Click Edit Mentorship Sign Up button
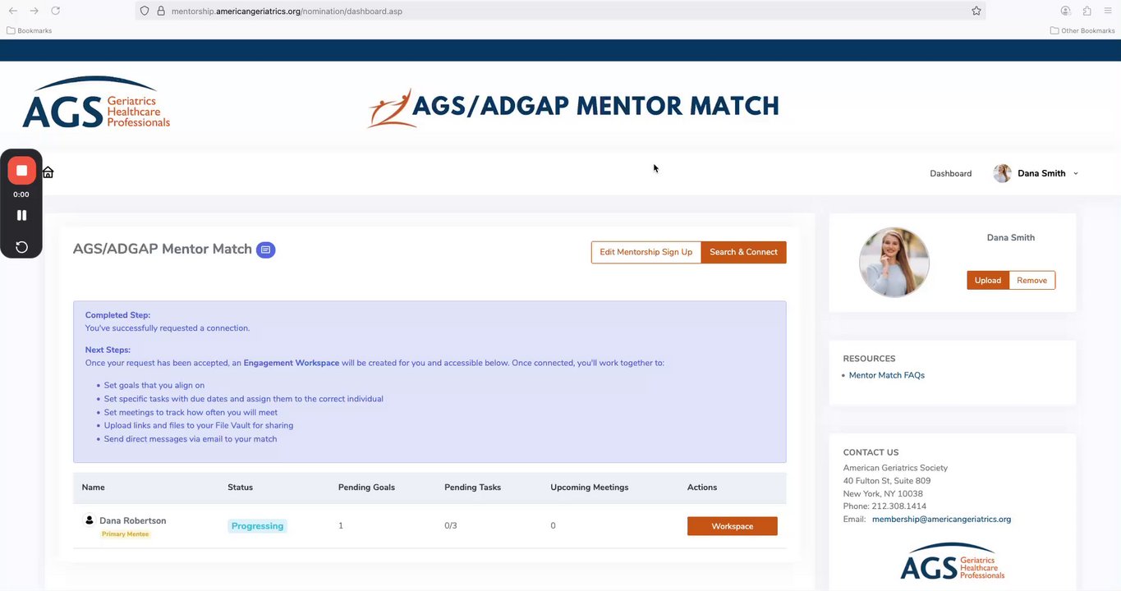The image size is (1121, 591). pos(645,252)
